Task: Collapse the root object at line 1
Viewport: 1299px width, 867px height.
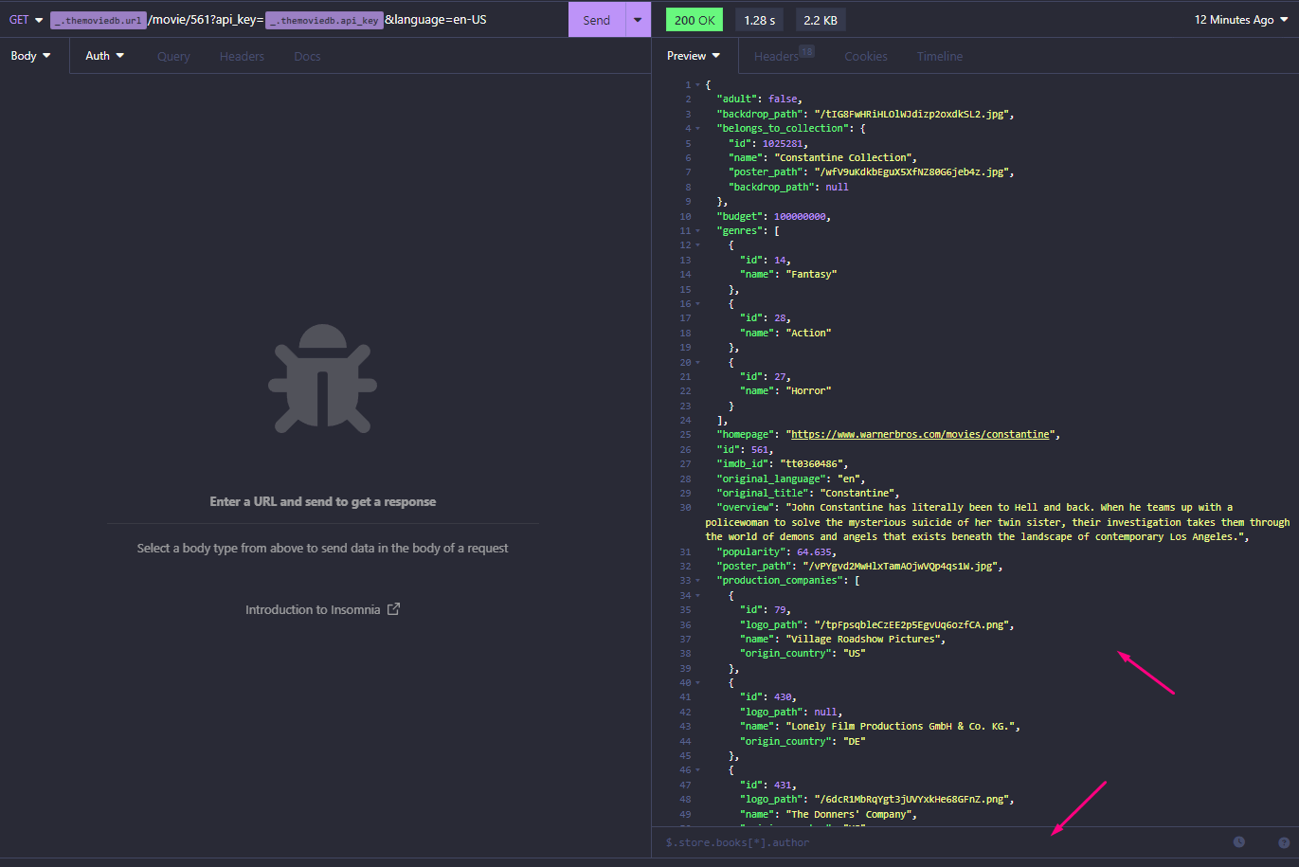Action: click(x=698, y=84)
